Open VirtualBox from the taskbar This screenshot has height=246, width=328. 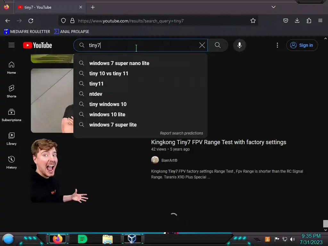132,239
